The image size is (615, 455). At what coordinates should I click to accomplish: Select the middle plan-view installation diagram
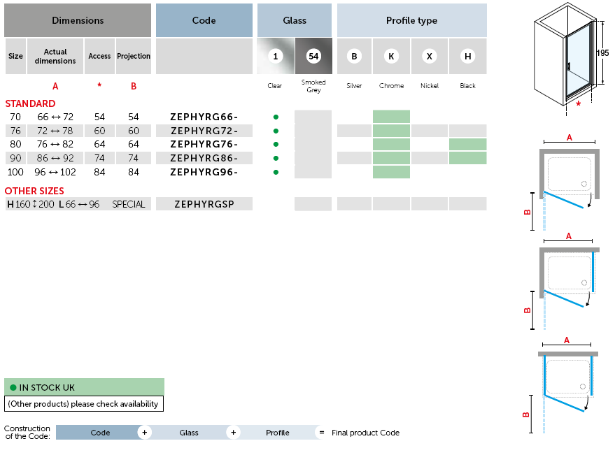[568, 281]
